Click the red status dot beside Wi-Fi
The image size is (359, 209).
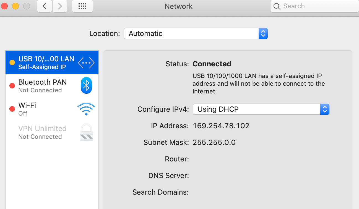point(12,109)
